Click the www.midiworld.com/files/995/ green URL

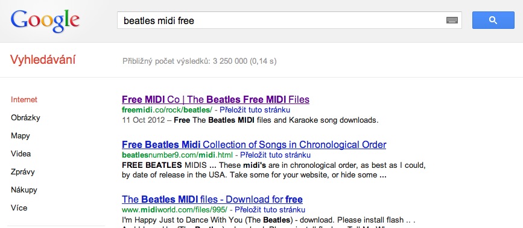pos(174,210)
